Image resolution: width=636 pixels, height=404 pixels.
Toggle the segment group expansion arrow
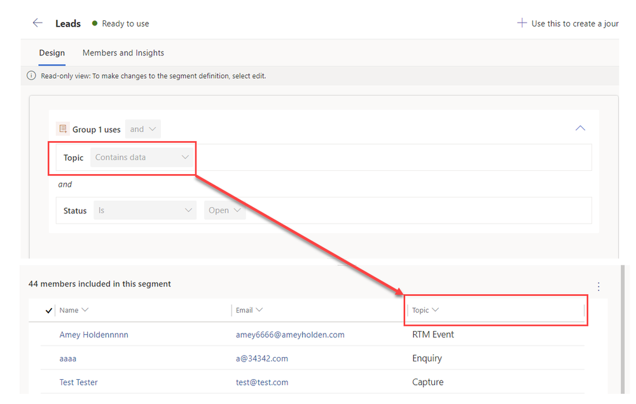pyautogui.click(x=580, y=128)
